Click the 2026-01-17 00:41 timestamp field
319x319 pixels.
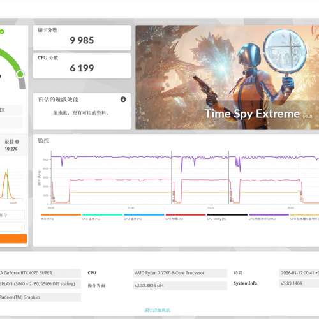click(299, 273)
